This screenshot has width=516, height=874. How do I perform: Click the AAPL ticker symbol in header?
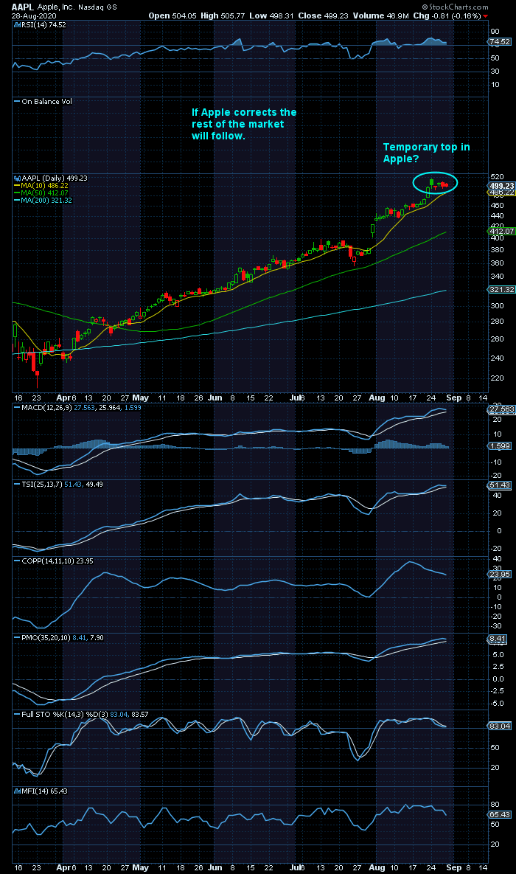point(22,8)
